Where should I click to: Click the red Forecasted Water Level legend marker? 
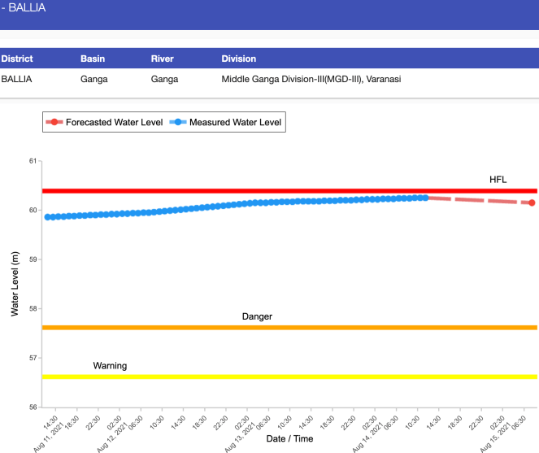pyautogui.click(x=55, y=123)
